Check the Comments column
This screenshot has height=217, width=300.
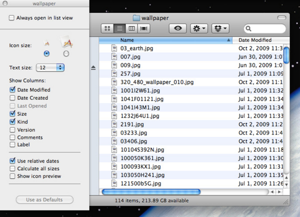point(12,137)
